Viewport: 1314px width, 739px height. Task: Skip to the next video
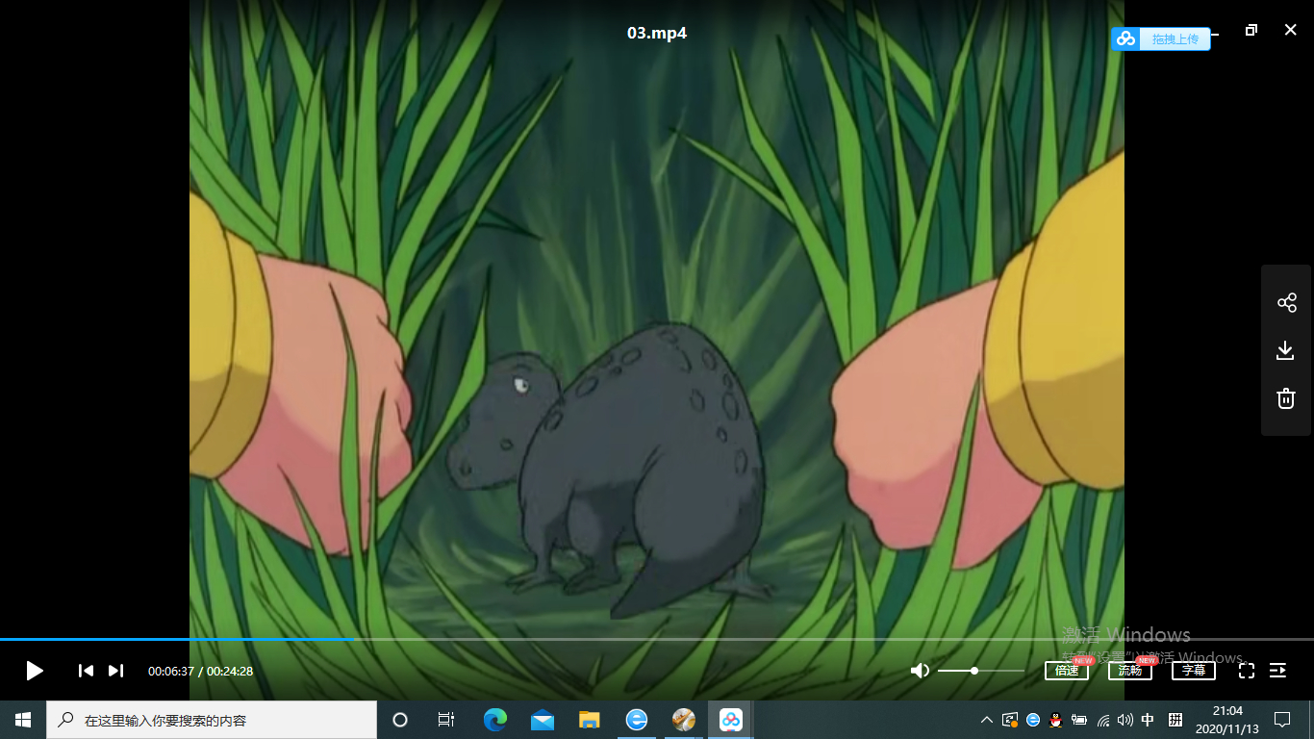pyautogui.click(x=115, y=671)
